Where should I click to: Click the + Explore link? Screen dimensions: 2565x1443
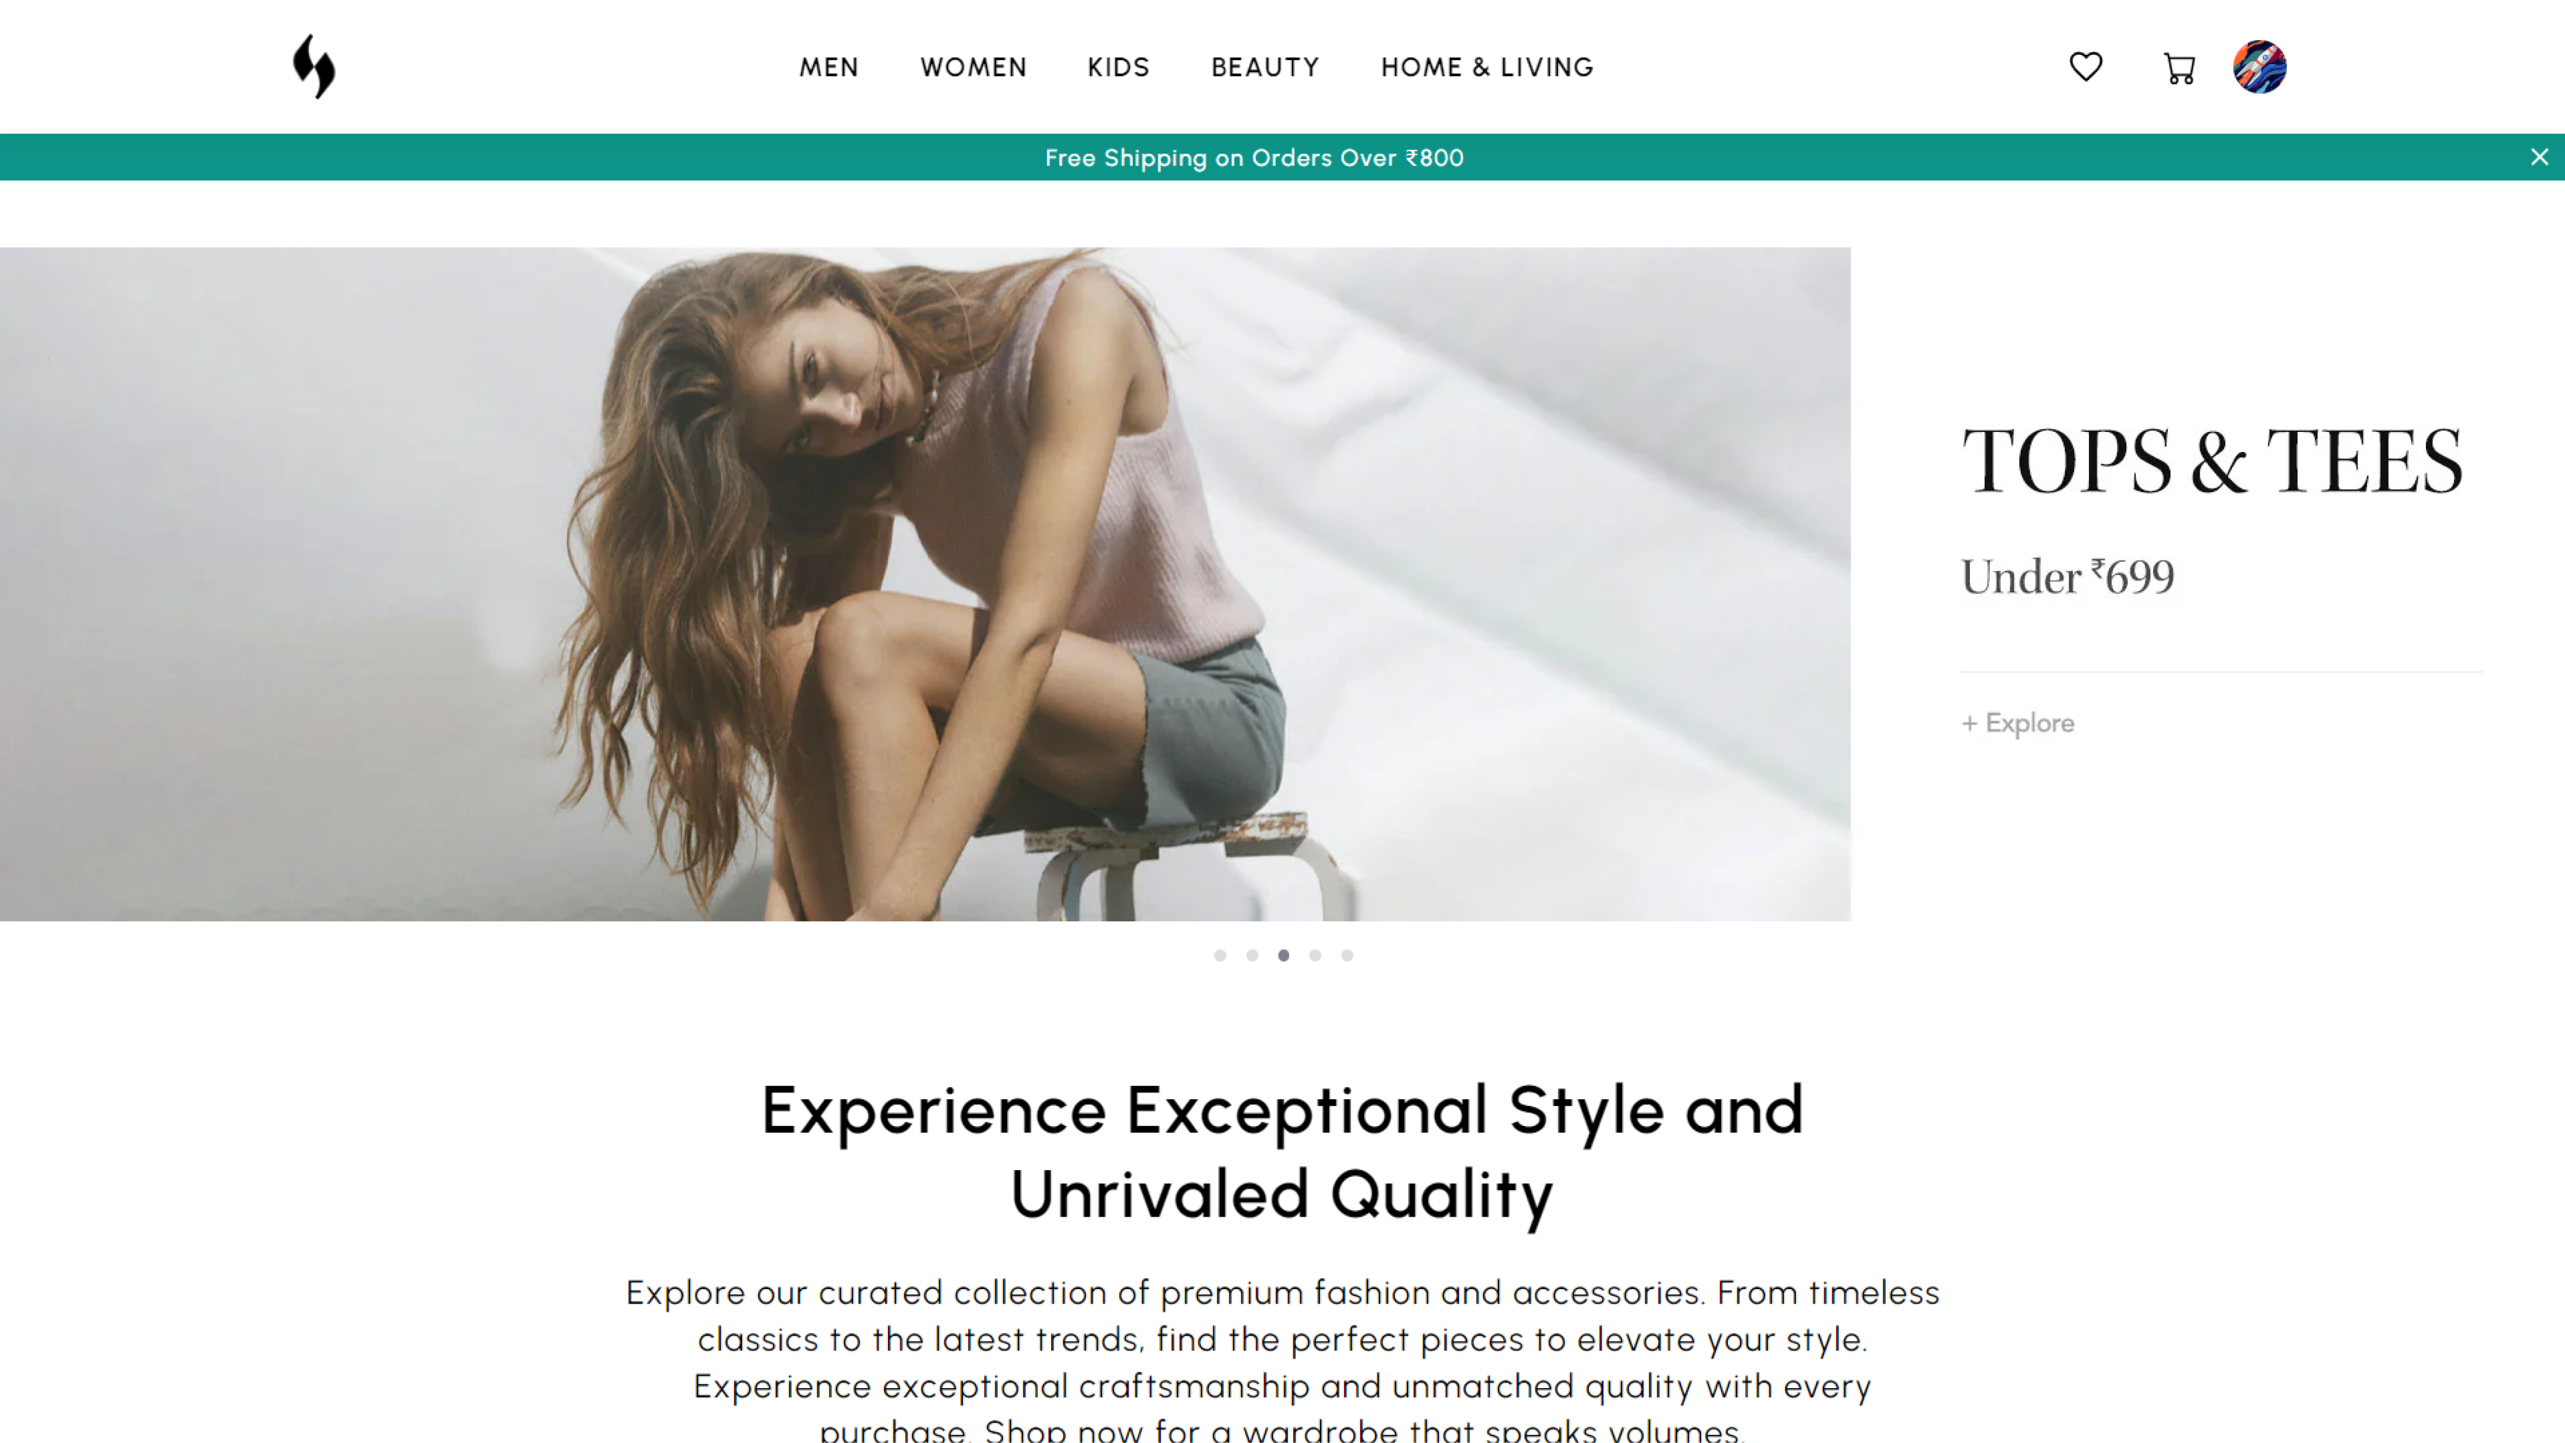(2017, 723)
